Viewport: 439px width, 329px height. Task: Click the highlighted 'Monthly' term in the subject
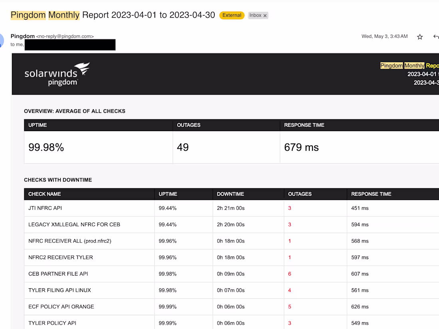pyautogui.click(x=64, y=15)
